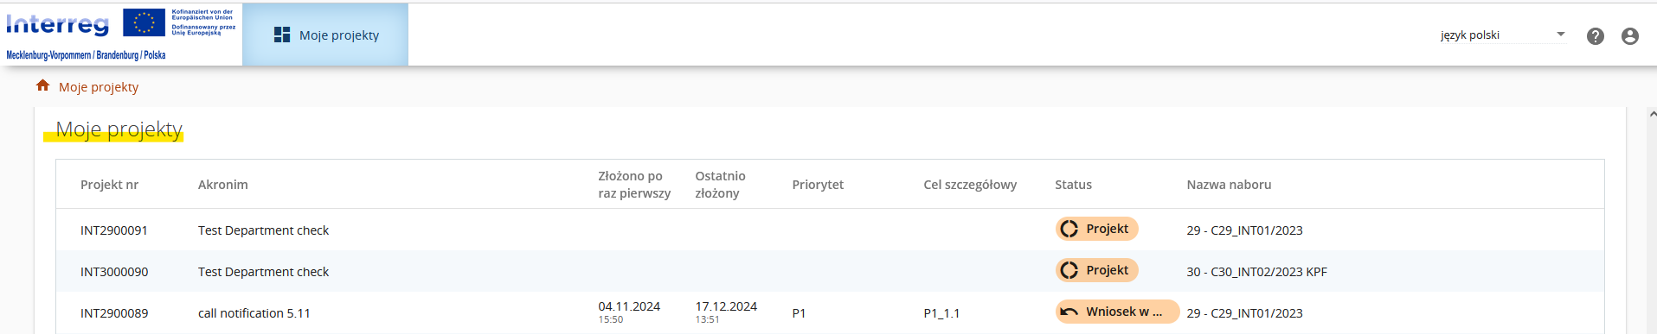Click the Projekt status badge for INT2900091
The height and width of the screenshot is (334, 1657).
[1096, 229]
